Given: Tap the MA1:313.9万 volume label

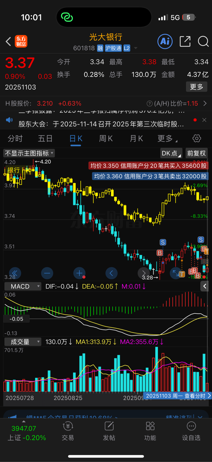Looking at the screenshot, I should click(x=96, y=342).
